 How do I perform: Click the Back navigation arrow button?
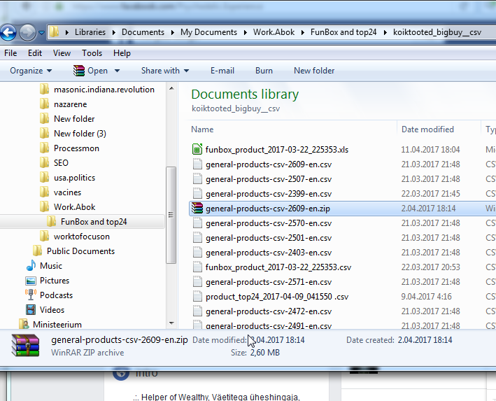click(8, 32)
